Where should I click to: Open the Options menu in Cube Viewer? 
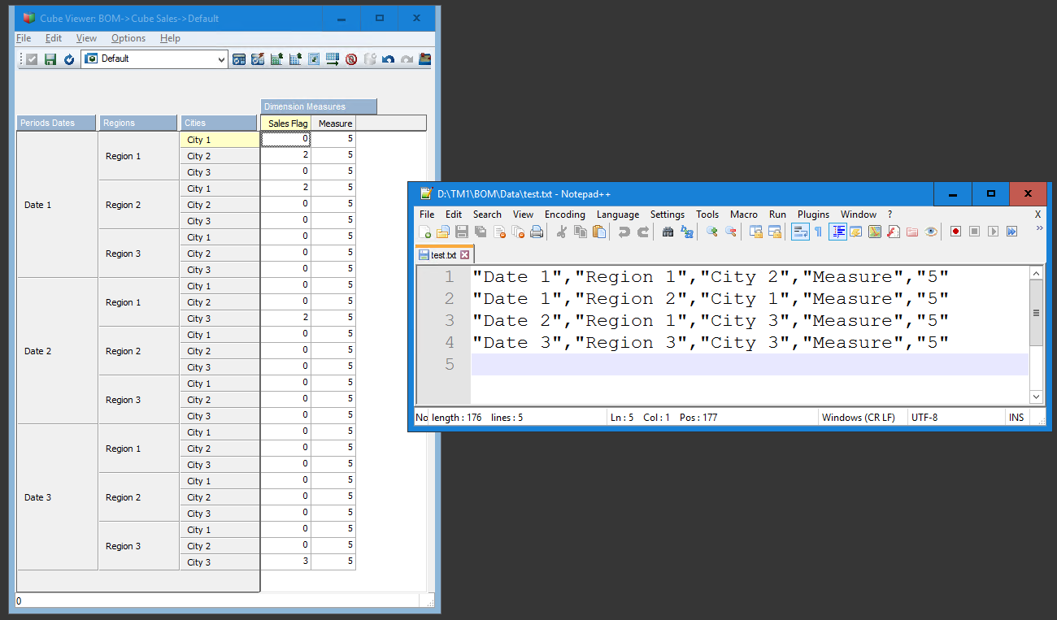[128, 38]
